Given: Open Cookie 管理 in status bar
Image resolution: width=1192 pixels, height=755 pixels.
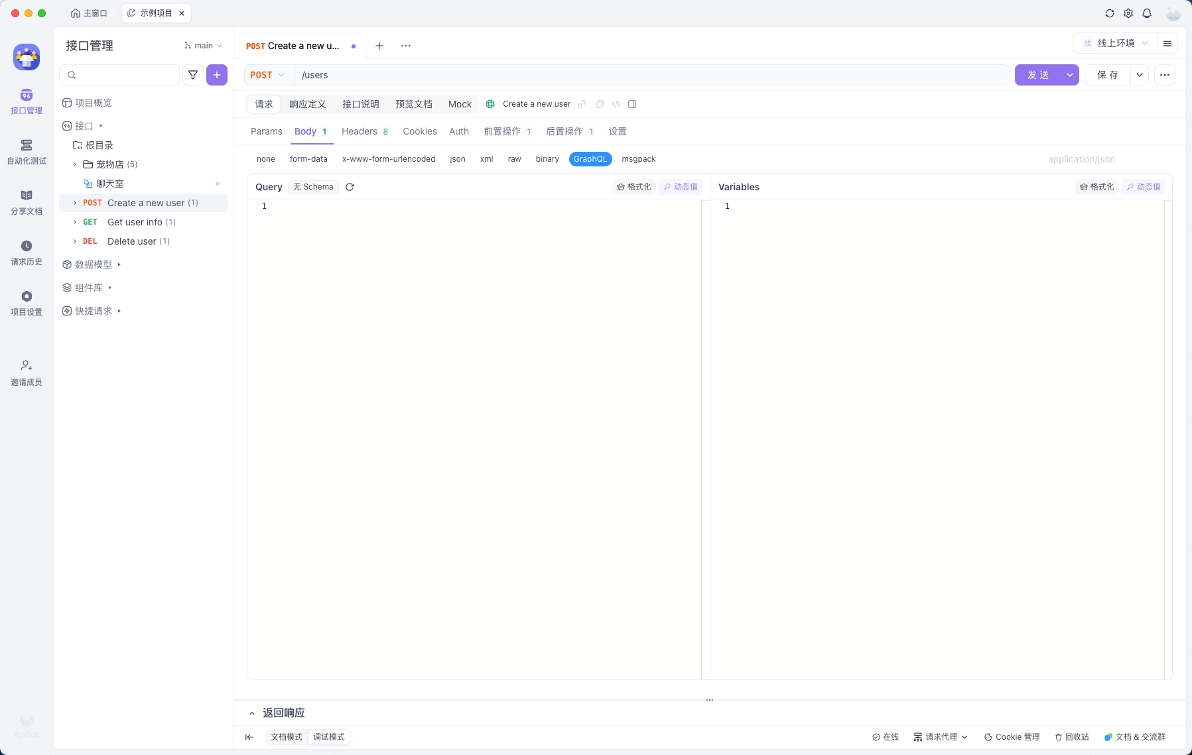Looking at the screenshot, I should click(x=1012, y=737).
